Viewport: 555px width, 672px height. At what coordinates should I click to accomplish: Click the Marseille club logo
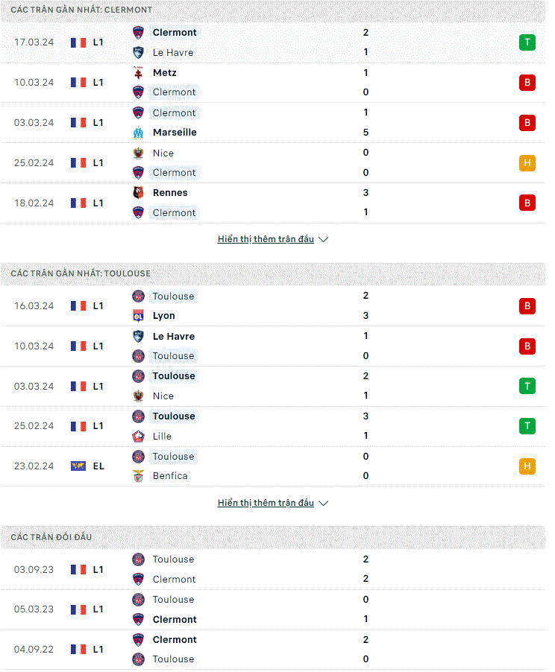click(138, 133)
